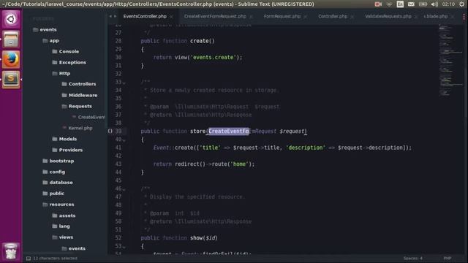
Task: Collapse the views folder
Action: 55,237
